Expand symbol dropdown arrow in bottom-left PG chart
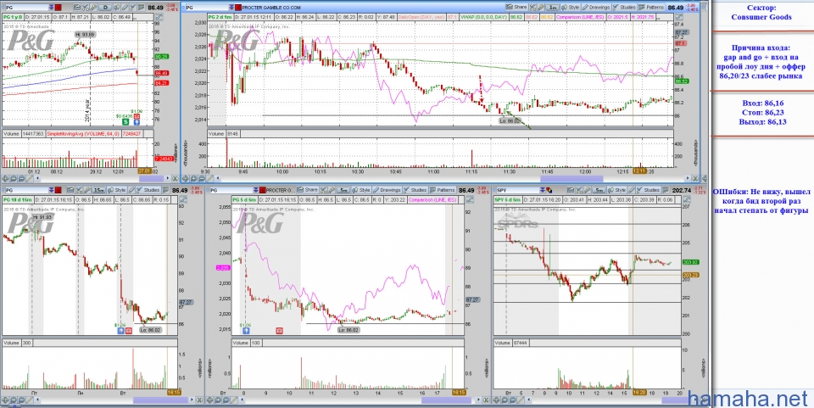Viewport: 814px width, 408px height. (x=52, y=190)
